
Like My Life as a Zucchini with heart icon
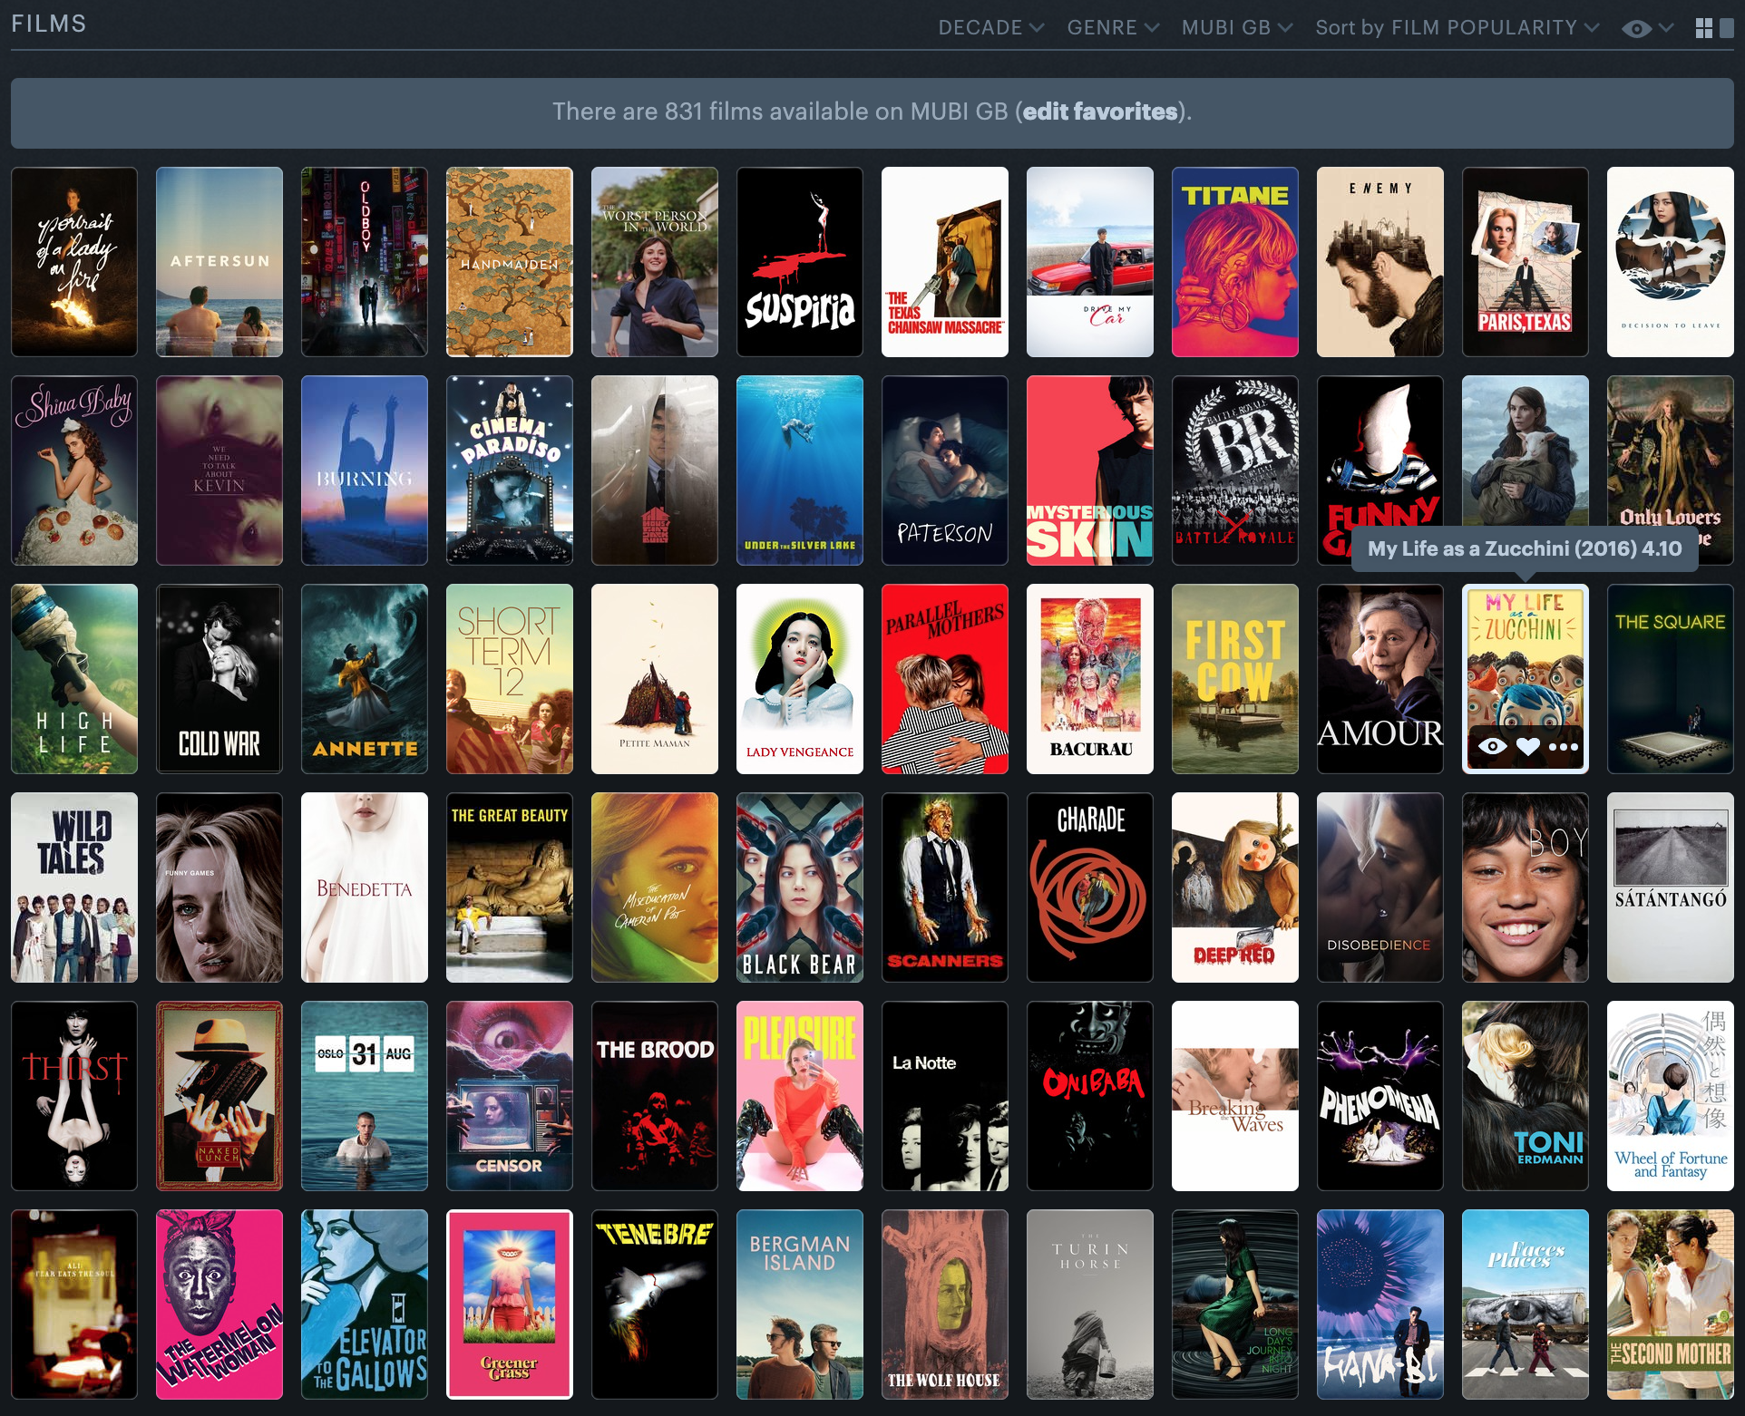(x=1528, y=746)
